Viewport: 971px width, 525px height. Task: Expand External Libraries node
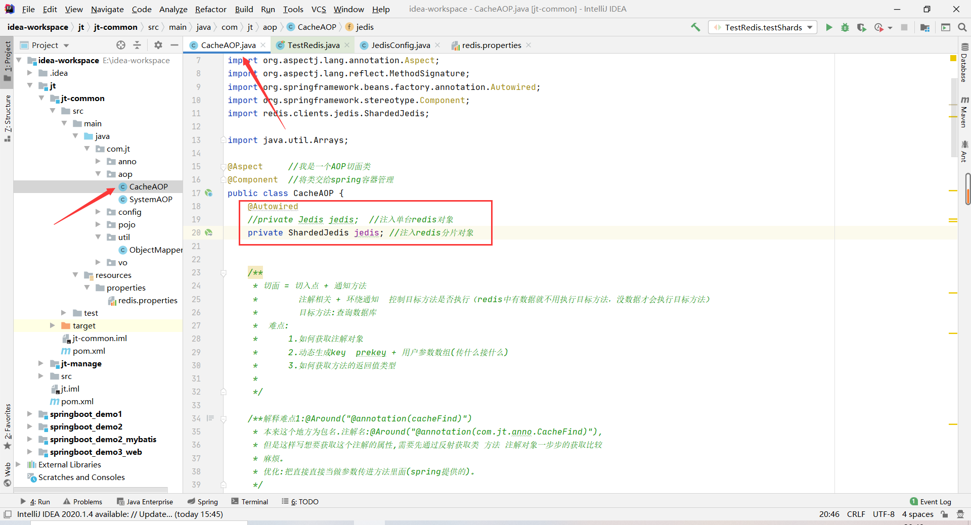[18, 464]
